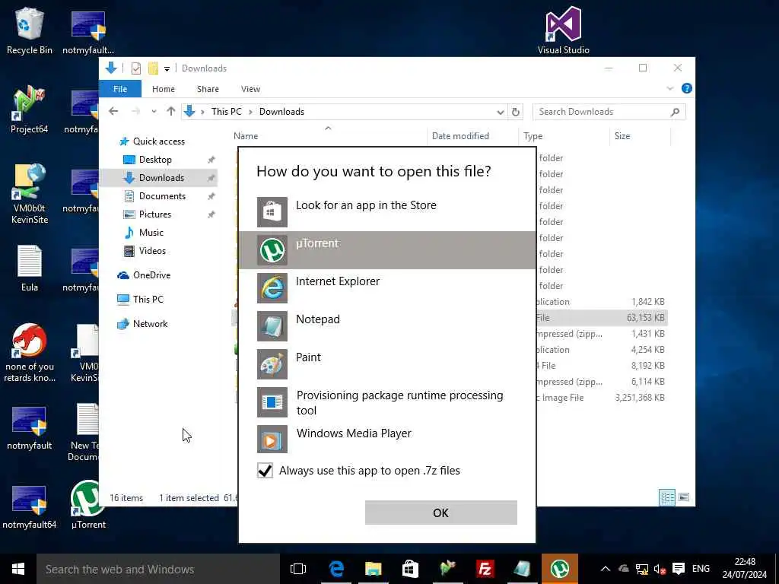The width and height of the screenshot is (779, 584).
Task: Select the Recycle Bin desktop icon
Action: point(30,30)
